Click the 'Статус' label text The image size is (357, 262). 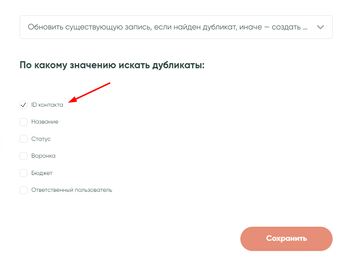[41, 139]
